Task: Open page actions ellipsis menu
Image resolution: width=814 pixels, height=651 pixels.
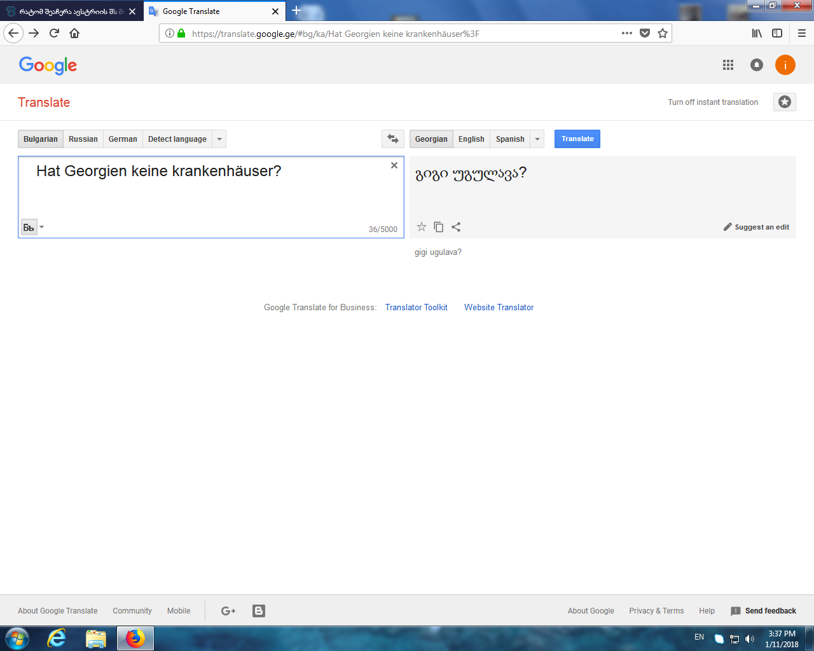Action: pyautogui.click(x=627, y=33)
